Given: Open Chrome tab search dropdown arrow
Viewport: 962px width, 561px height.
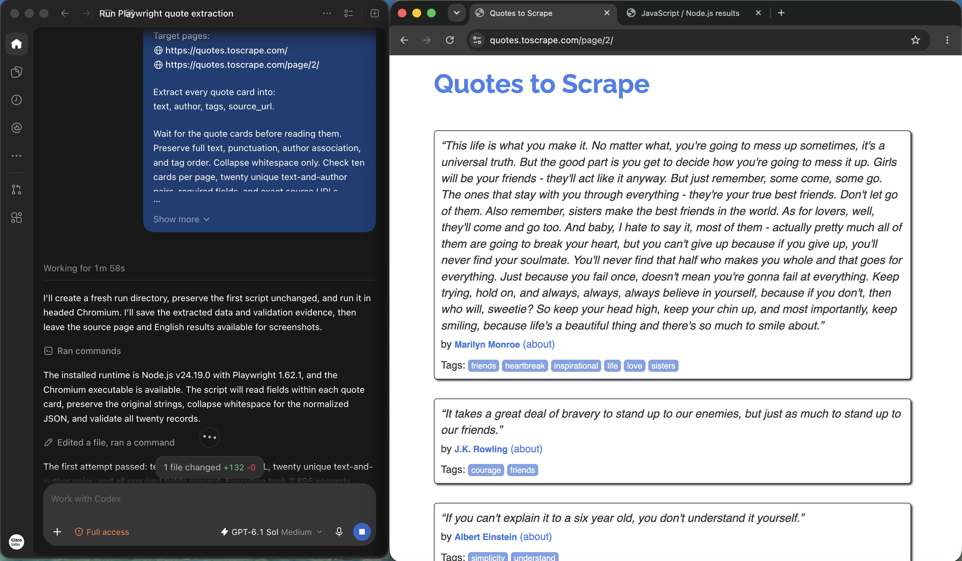Looking at the screenshot, I should point(457,13).
